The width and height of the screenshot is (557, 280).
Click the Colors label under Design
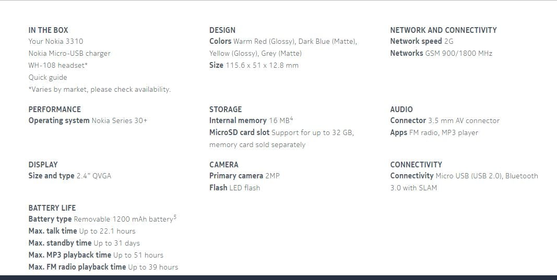(220, 41)
